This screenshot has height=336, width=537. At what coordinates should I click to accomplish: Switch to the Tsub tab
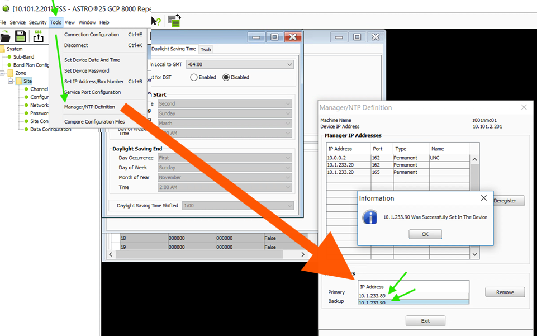(206, 50)
